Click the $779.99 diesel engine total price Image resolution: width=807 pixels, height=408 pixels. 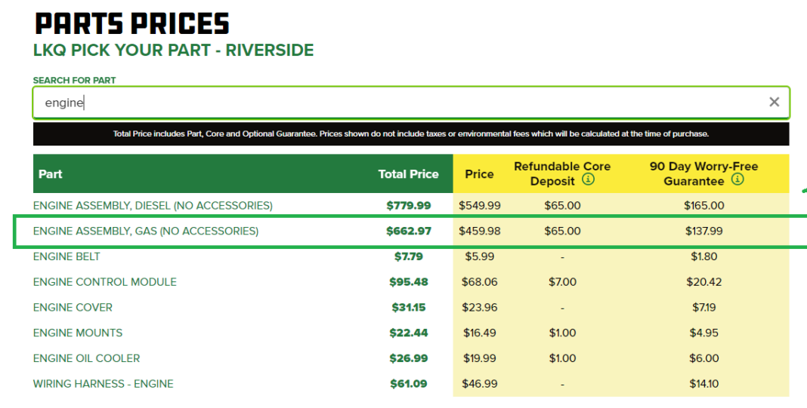[409, 205]
